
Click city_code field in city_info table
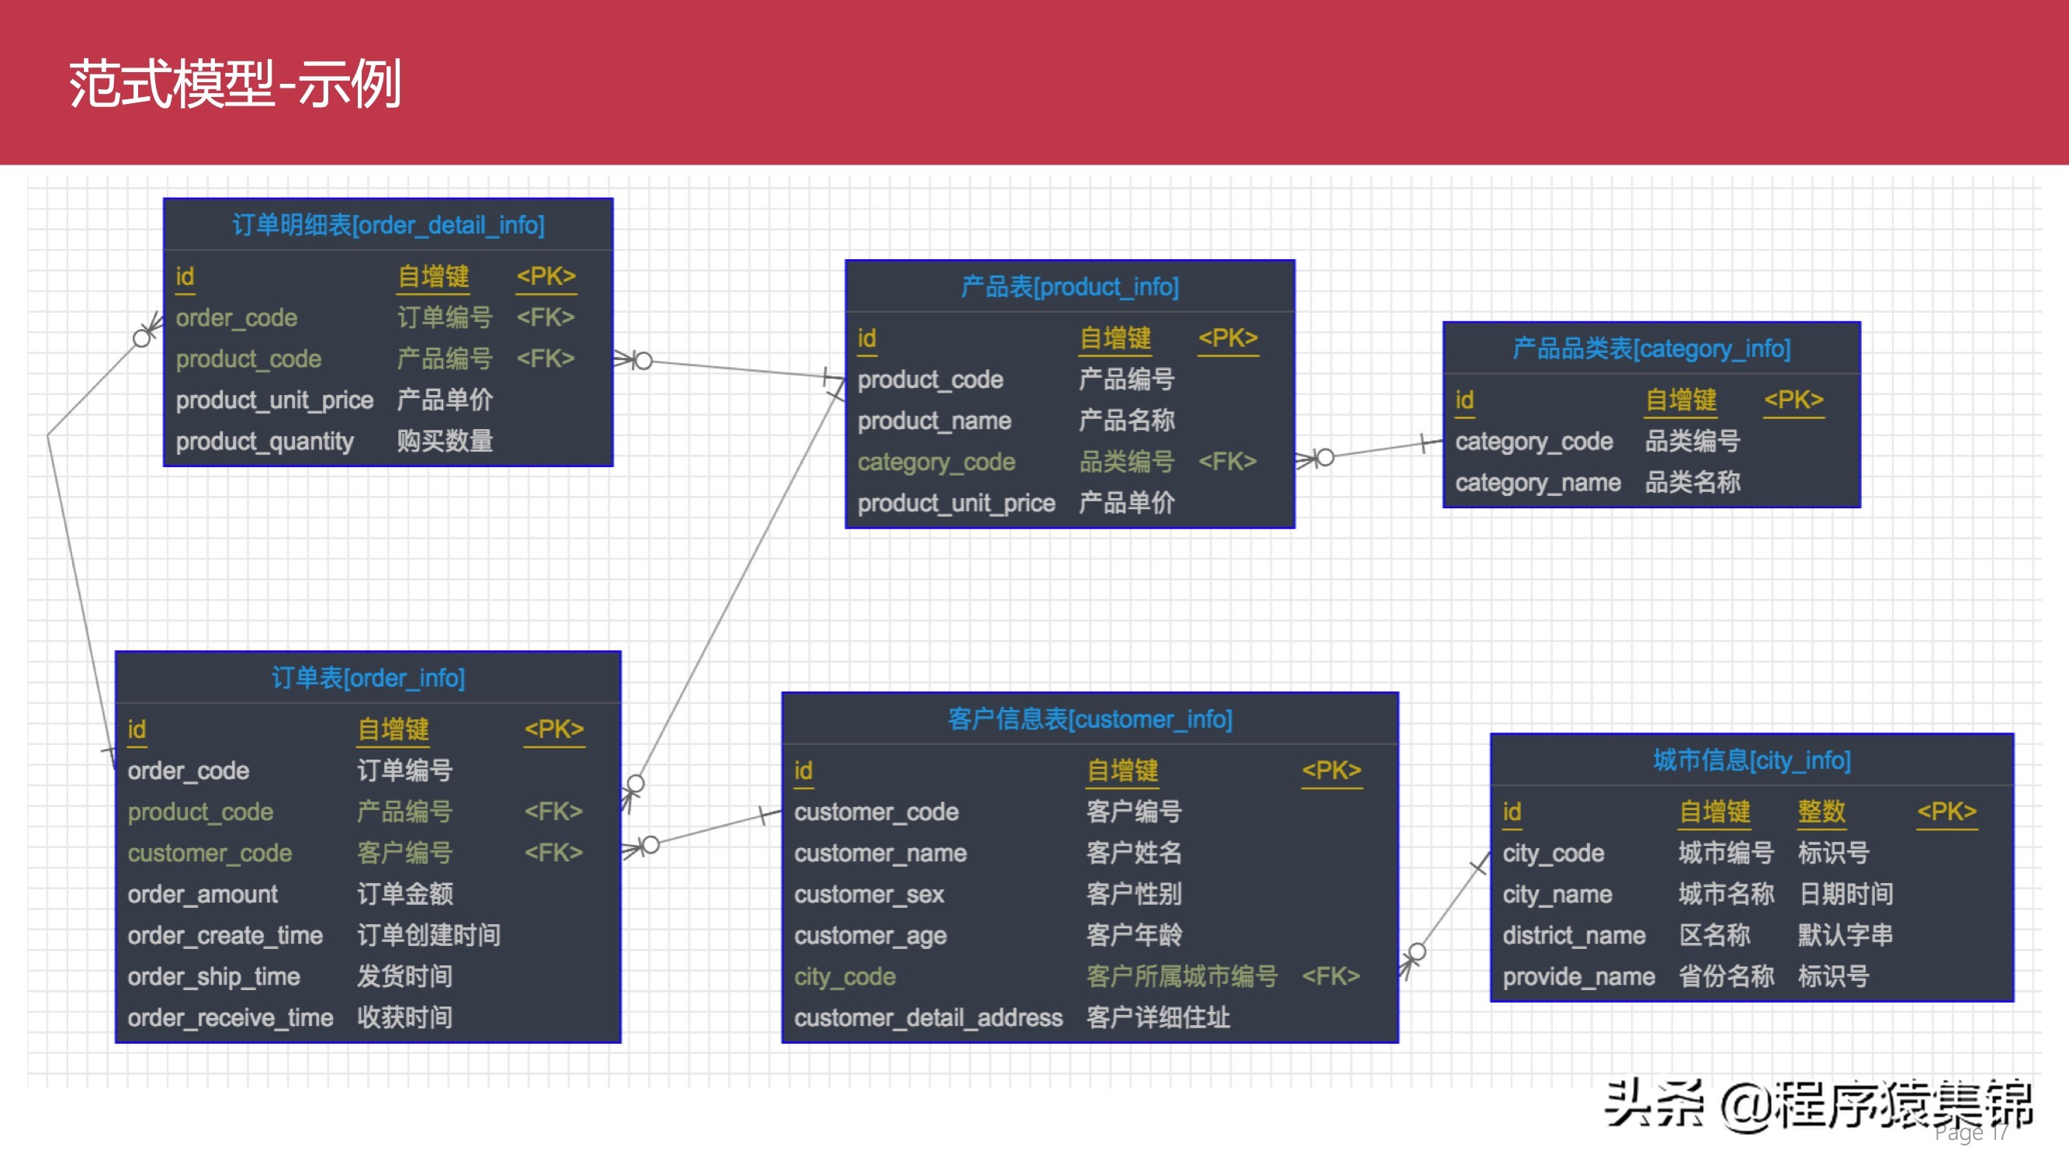[x=1554, y=852]
